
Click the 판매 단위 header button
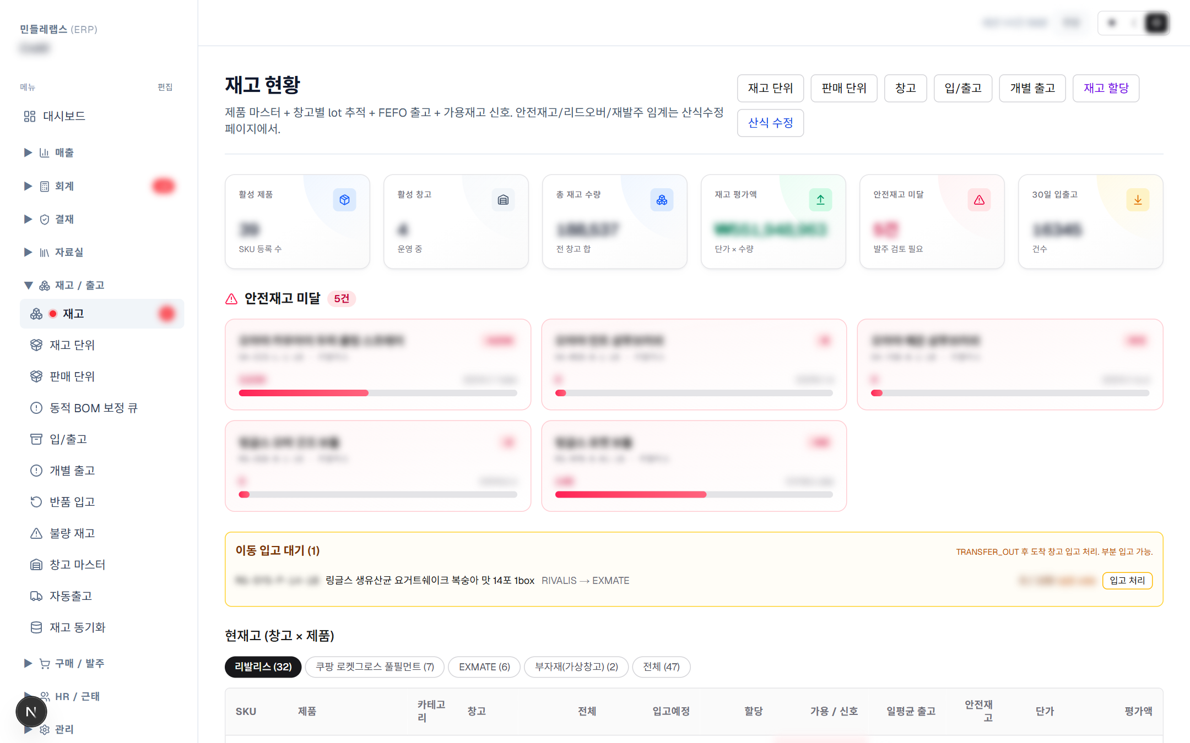point(843,88)
